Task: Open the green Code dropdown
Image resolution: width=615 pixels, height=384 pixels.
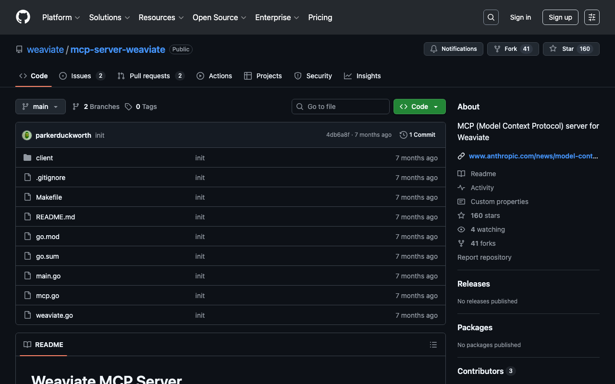Action: (419, 107)
